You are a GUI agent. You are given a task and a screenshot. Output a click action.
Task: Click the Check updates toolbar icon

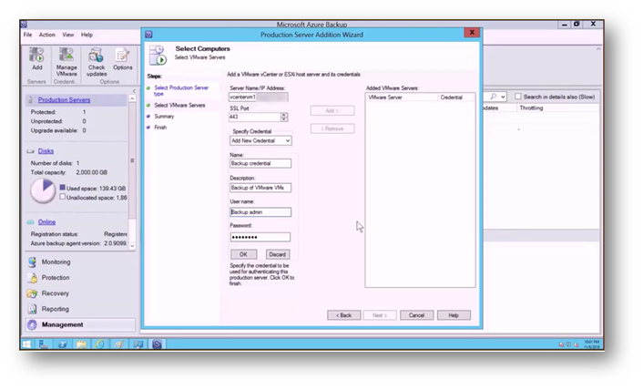click(97, 55)
